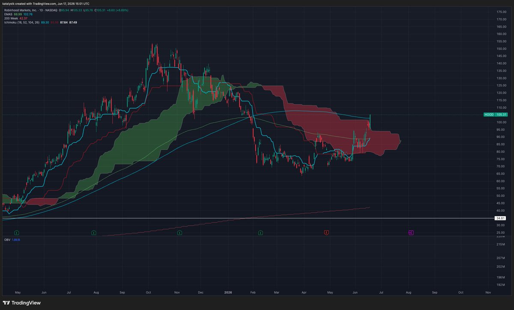Click EMAS value 102.76
This screenshot has height=310, width=514.
pos(28,14)
